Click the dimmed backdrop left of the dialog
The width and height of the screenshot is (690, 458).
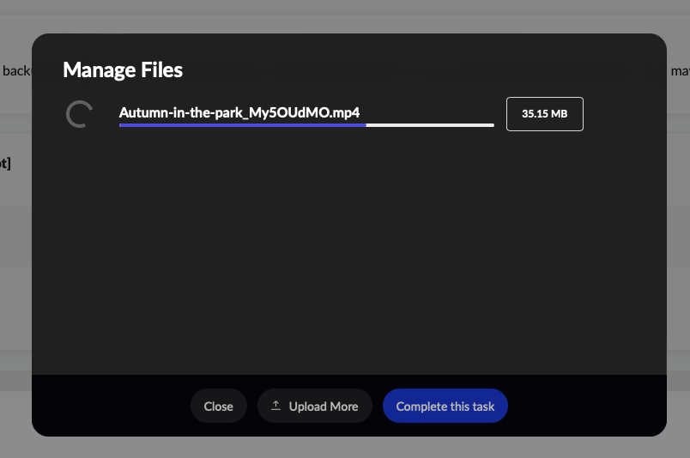(15, 257)
